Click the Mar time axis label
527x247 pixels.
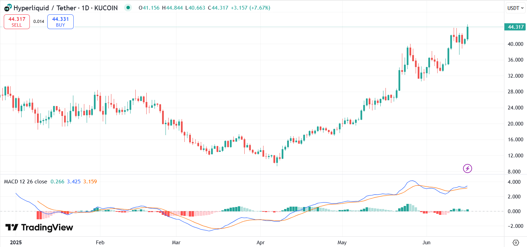click(x=176, y=243)
